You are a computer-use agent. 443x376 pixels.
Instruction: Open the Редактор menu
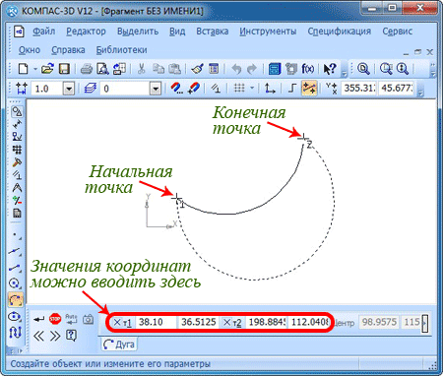pyautogui.click(x=86, y=31)
